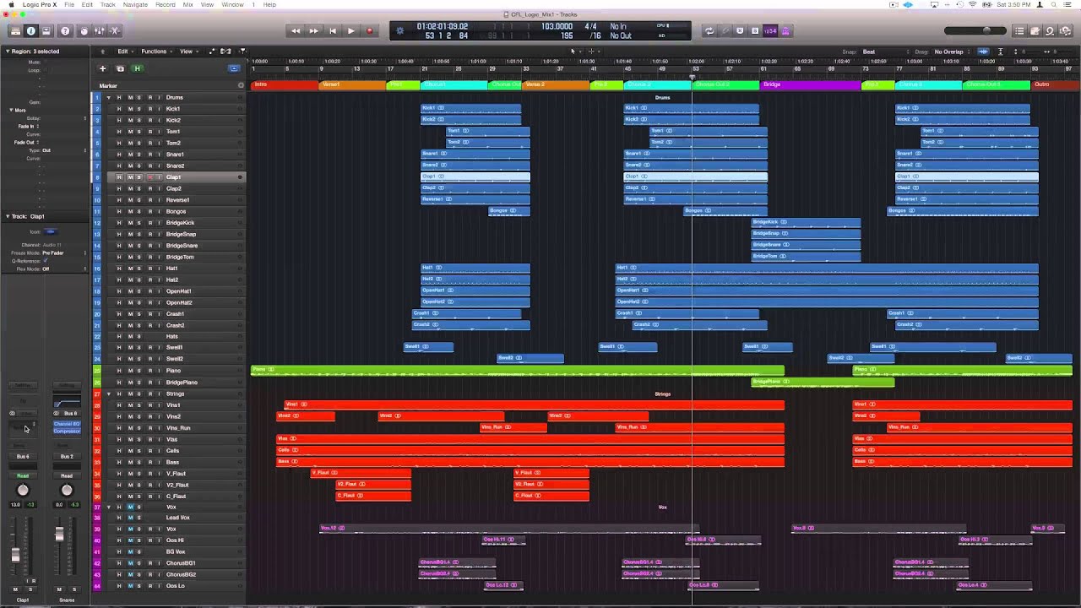1081x608 pixels.
Task: Open the tracks area View menu
Action: point(187,52)
